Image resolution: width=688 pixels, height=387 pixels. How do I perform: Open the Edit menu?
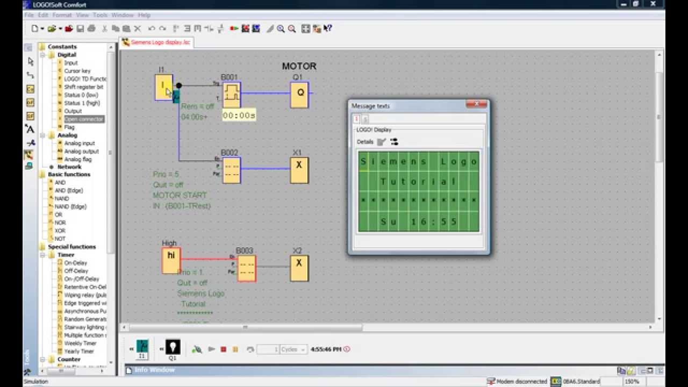43,15
